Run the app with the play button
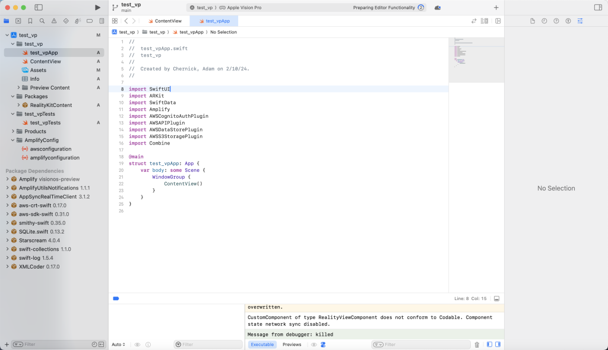The height and width of the screenshot is (350, 608). tap(97, 8)
